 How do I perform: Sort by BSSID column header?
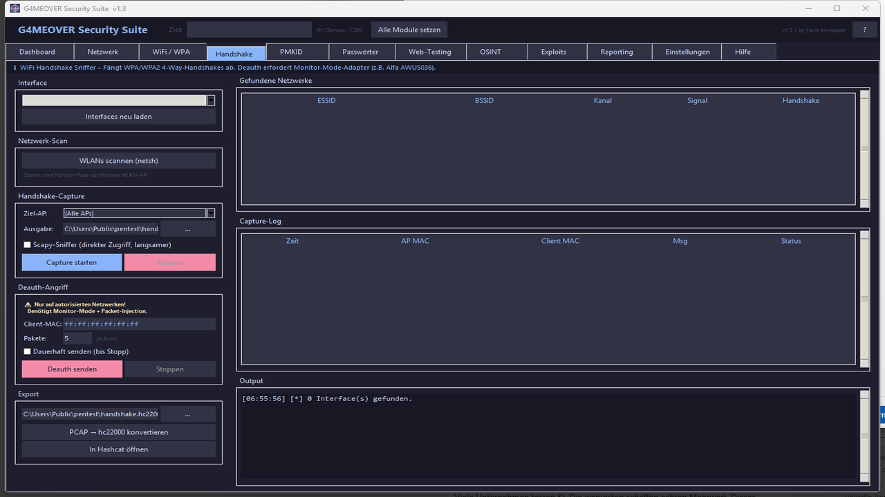pos(485,101)
